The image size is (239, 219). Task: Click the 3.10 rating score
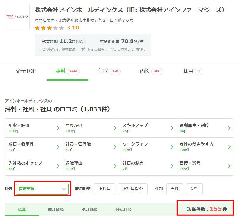pos(73,28)
